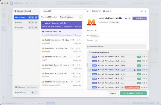
Task: Open the Community link in the title bar
Action: point(139,3)
